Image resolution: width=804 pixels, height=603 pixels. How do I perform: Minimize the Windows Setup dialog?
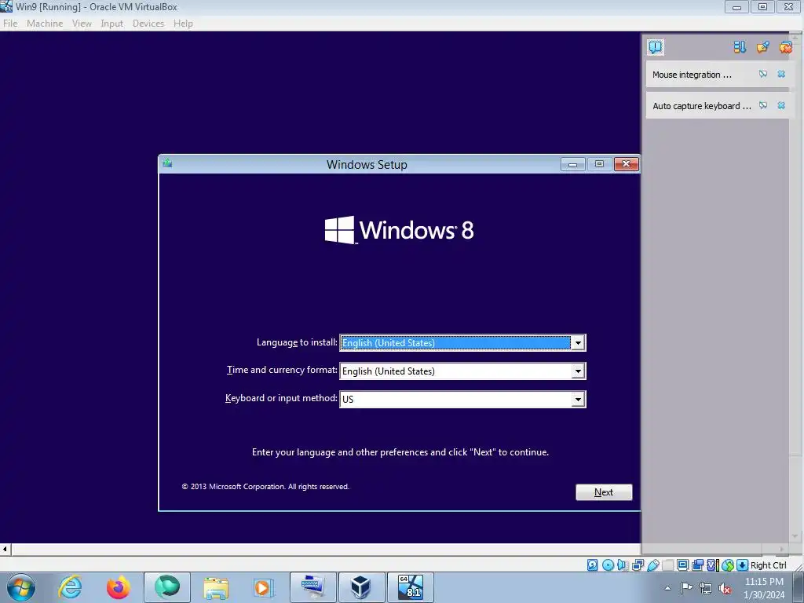[572, 164]
